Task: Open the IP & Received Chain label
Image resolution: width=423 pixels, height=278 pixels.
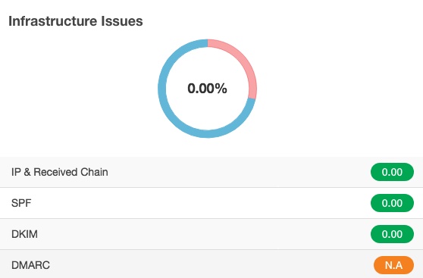Action: pos(60,172)
